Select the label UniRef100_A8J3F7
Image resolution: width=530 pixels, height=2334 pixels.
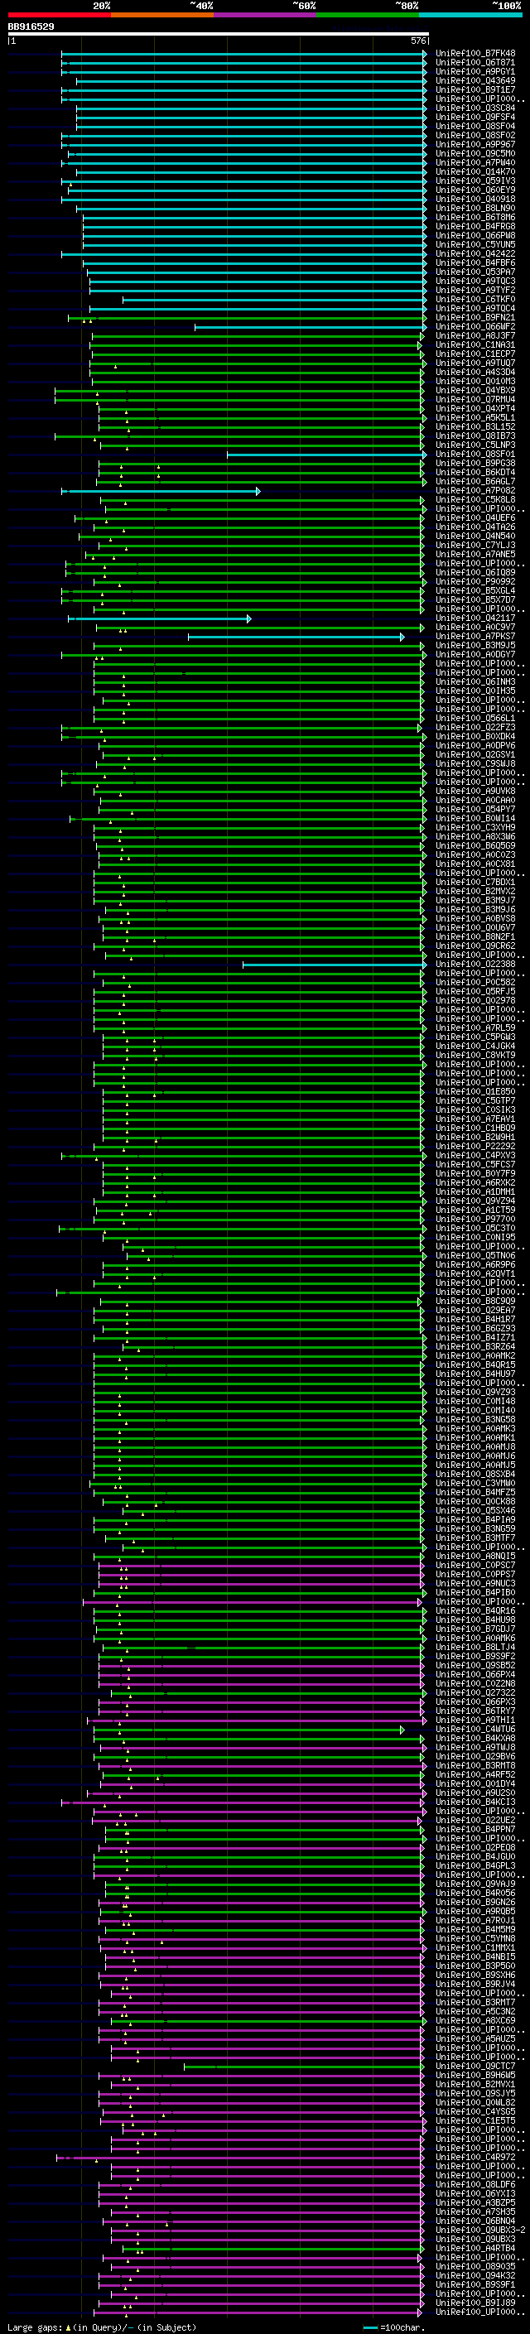tap(475, 335)
